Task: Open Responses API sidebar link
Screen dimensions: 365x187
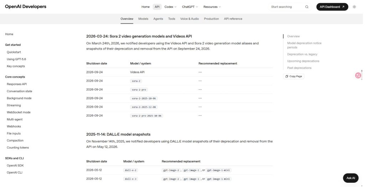Action: pos(17,84)
